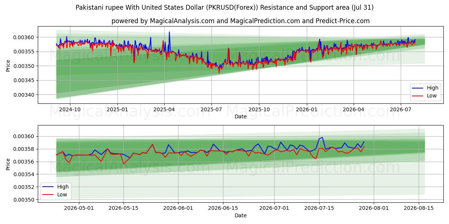Image resolution: width=449 pixels, height=224 pixels.
Task: Click the 2026-06-15 tick label
Action: pos(223,208)
